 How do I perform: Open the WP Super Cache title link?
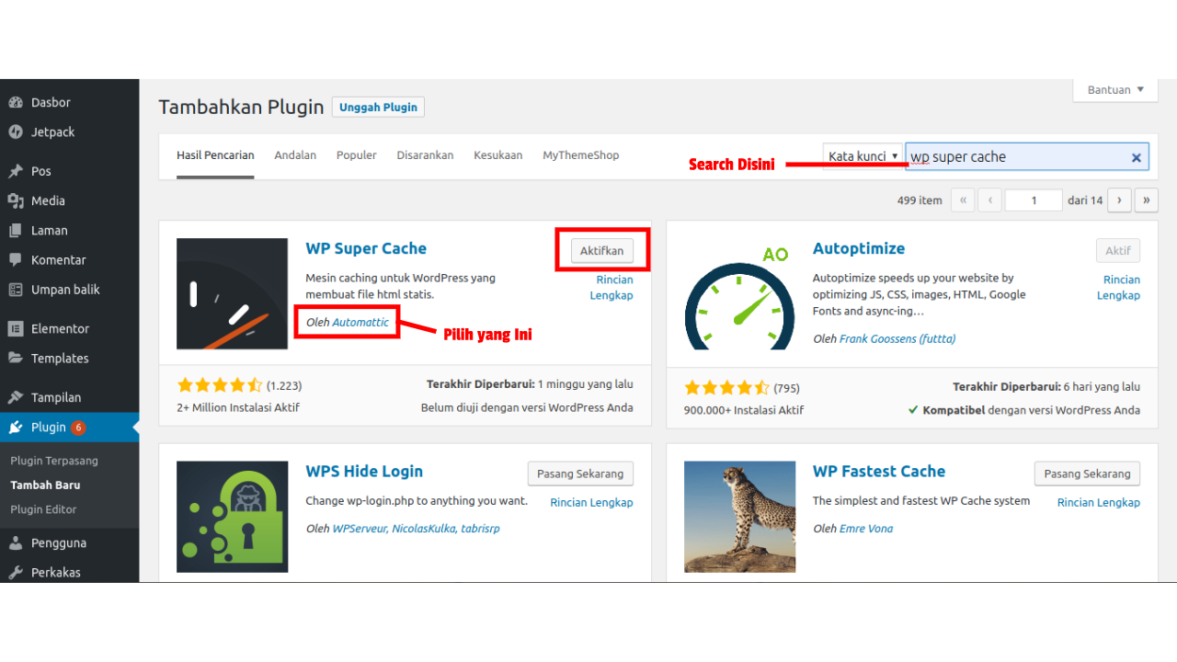pyautogui.click(x=366, y=248)
